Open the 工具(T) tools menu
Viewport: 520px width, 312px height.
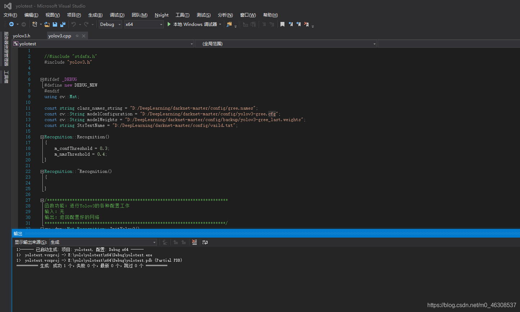(182, 15)
